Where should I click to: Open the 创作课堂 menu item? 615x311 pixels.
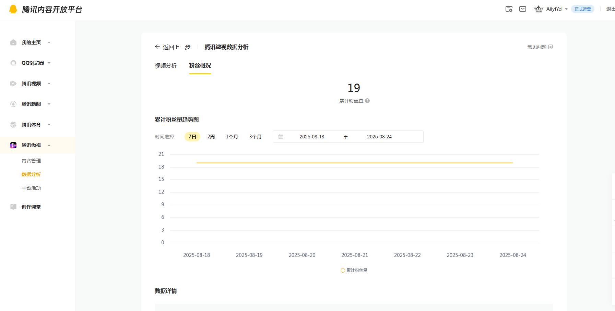31,207
